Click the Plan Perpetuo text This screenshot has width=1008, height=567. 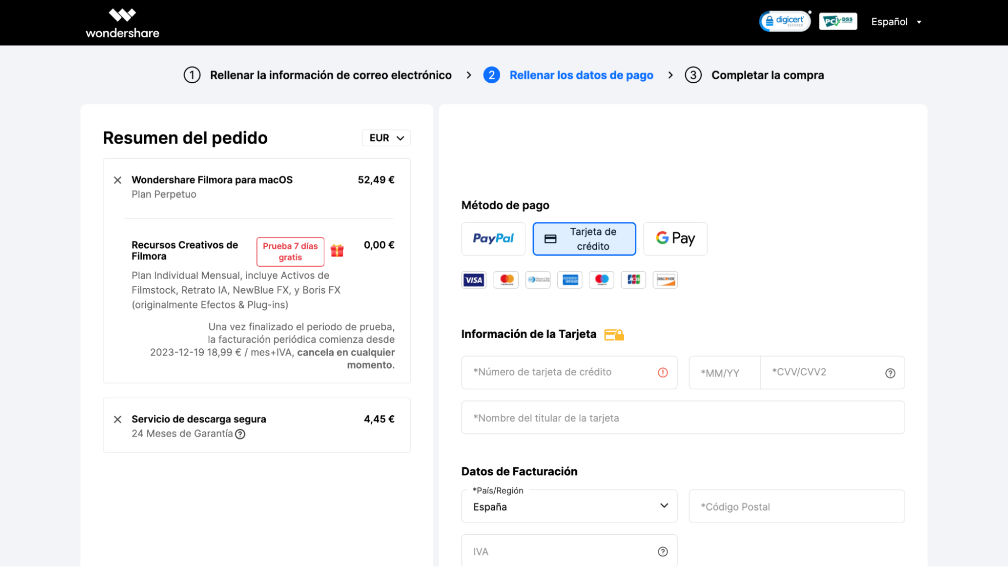164,195
